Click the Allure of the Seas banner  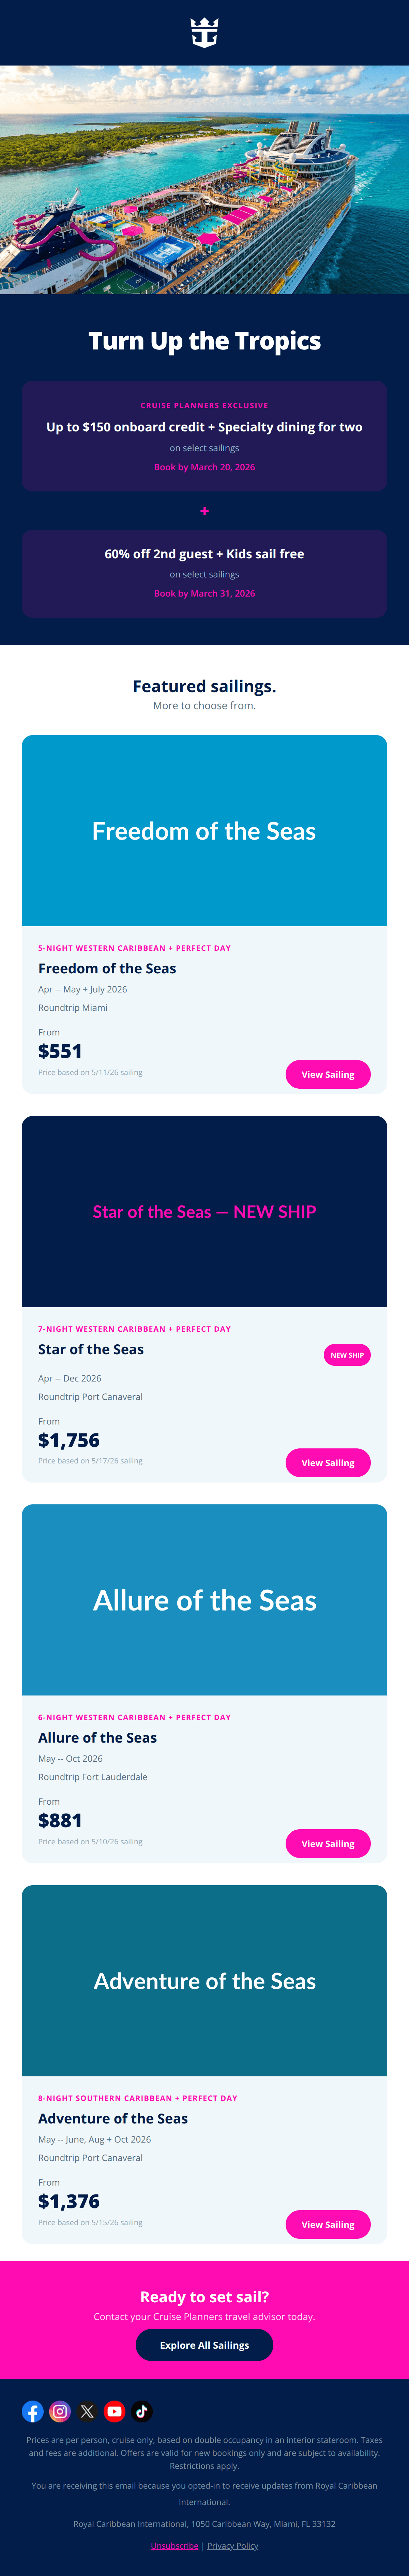point(204,1600)
